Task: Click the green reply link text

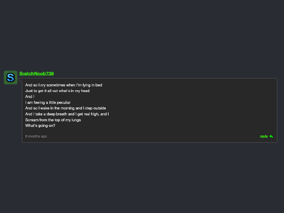Action: (x=264, y=136)
